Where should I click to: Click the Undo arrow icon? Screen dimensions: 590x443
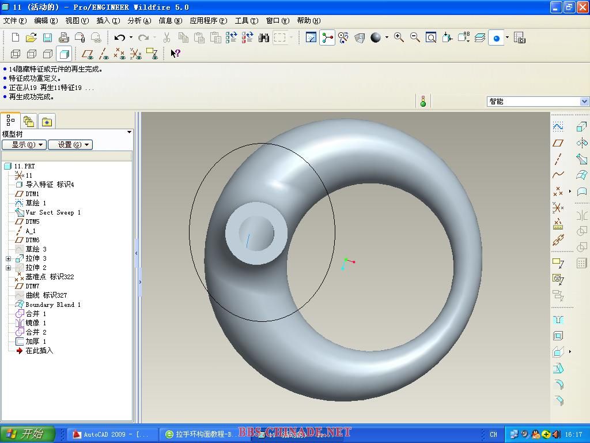pos(119,38)
